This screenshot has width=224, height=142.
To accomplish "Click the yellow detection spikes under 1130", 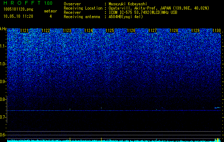I will pos(217,140).
